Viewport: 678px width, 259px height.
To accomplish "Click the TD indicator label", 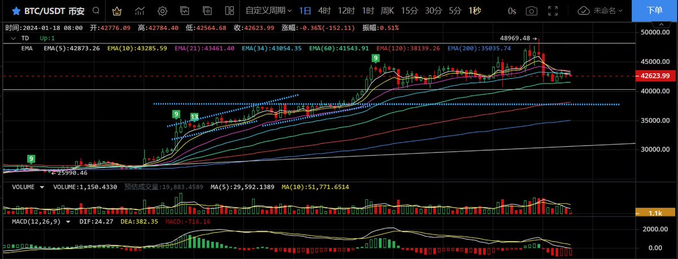I will coord(25,38).
